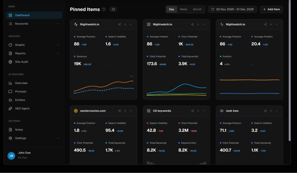297x173 pixels.
Task: Expand the Graphs sidebar chevron
Action: click(58, 45)
